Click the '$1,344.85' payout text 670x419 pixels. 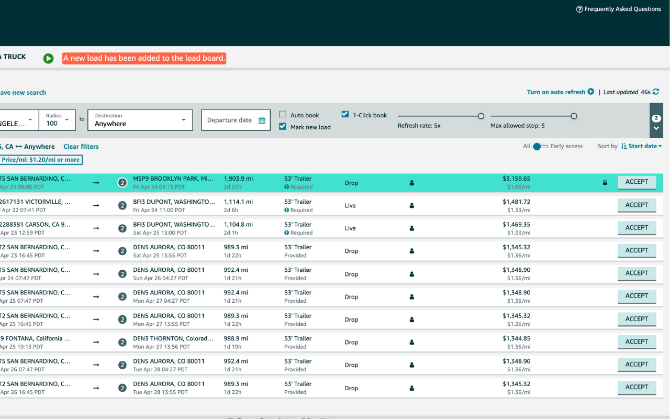point(517,338)
